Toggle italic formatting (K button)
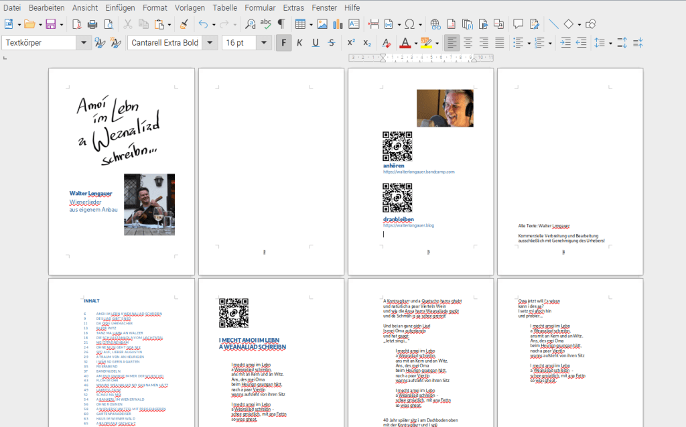This screenshot has height=427, width=686. click(x=299, y=43)
